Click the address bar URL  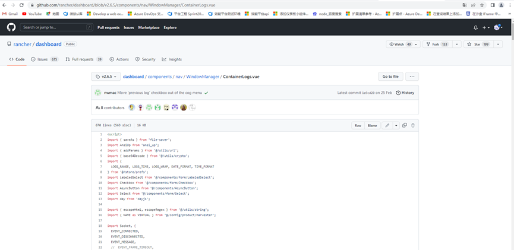pos(126,5)
